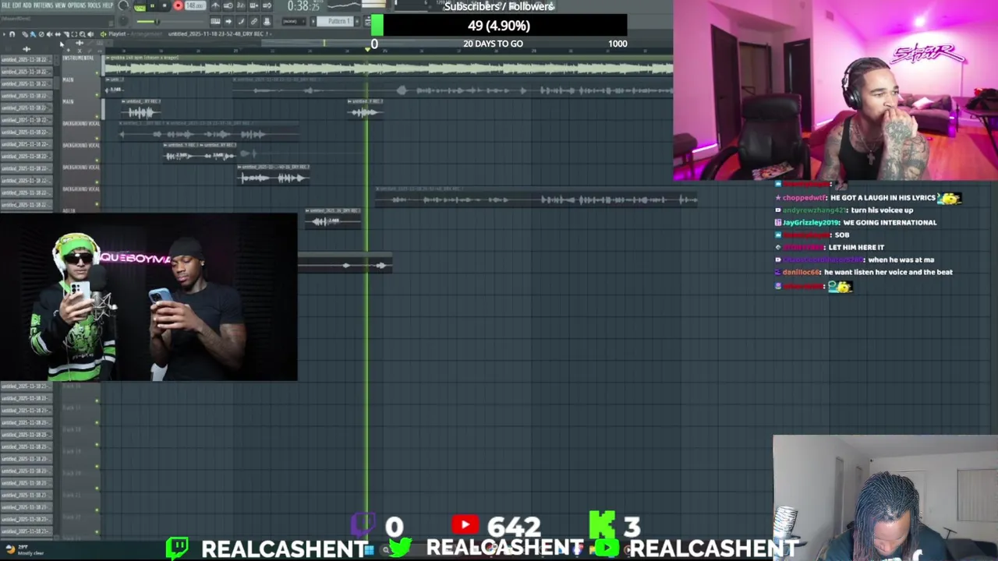Open the playlist options arrow menu
Screen dimensions: 998x561
[4, 34]
